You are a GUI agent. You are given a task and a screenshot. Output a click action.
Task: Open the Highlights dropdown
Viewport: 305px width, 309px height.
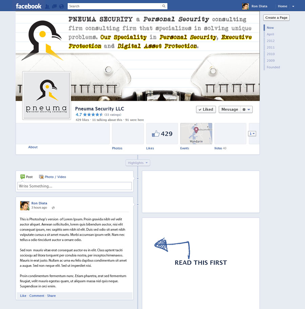(x=138, y=163)
